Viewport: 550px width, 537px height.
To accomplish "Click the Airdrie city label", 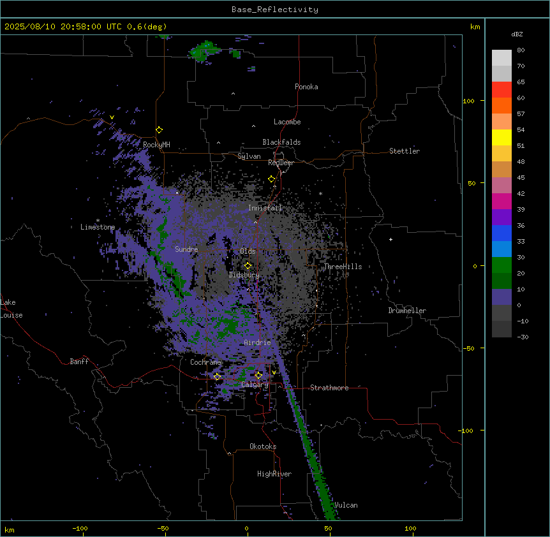I will [257, 342].
